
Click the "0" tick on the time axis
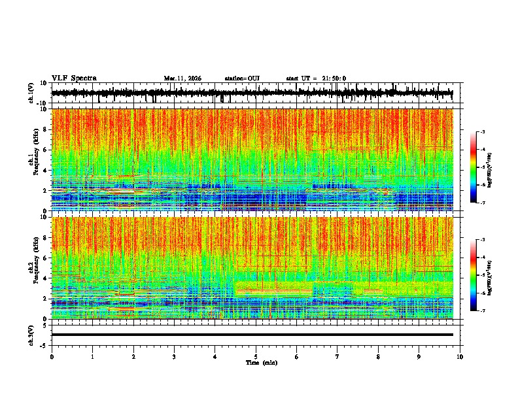(x=52, y=357)
